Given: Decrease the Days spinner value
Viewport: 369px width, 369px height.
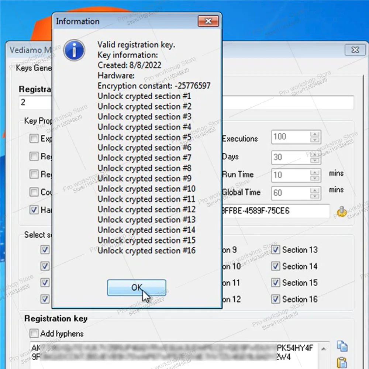Looking at the screenshot, I should pos(315,160).
